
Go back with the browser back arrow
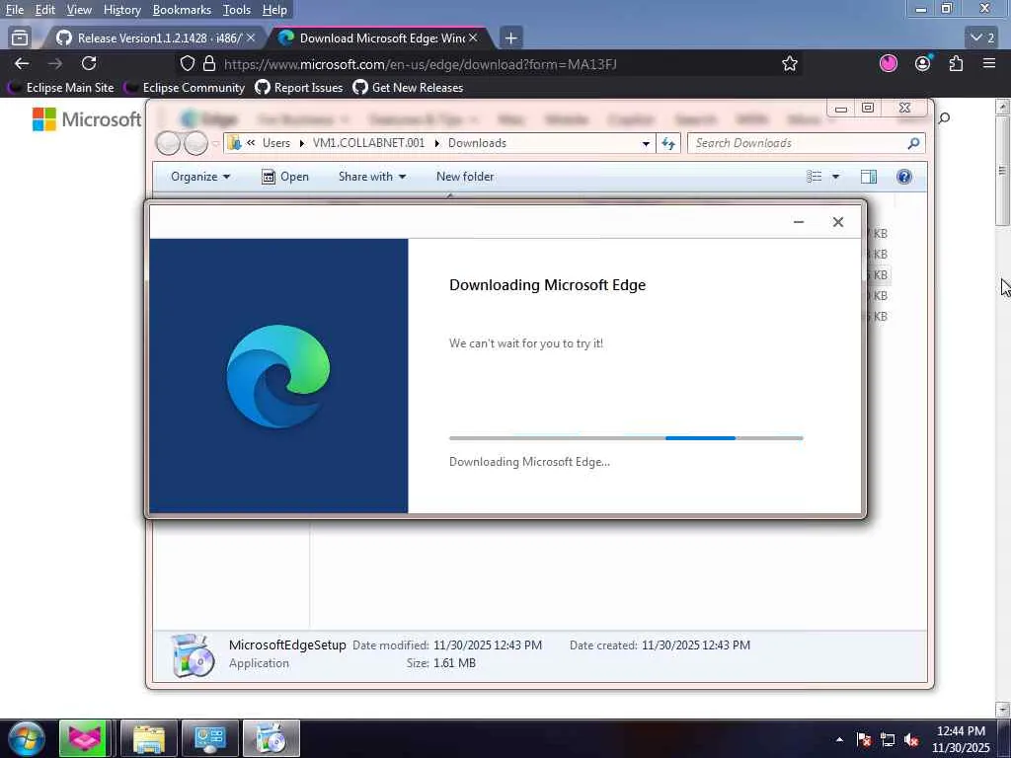click(x=22, y=64)
